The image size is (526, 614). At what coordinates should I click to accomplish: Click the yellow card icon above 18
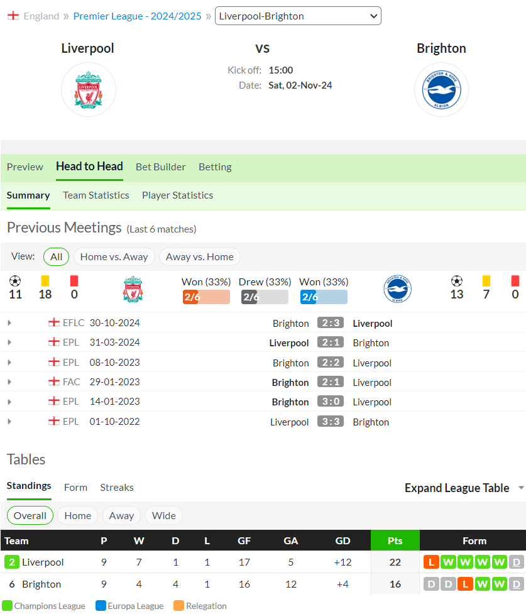(45, 281)
